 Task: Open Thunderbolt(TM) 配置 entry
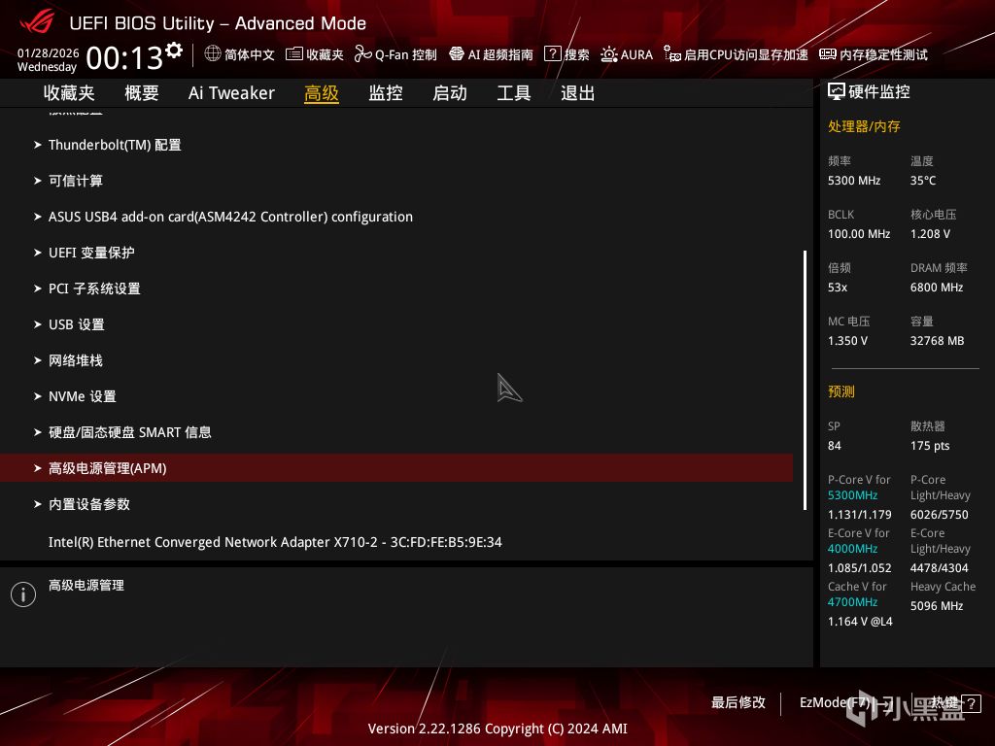tap(115, 145)
